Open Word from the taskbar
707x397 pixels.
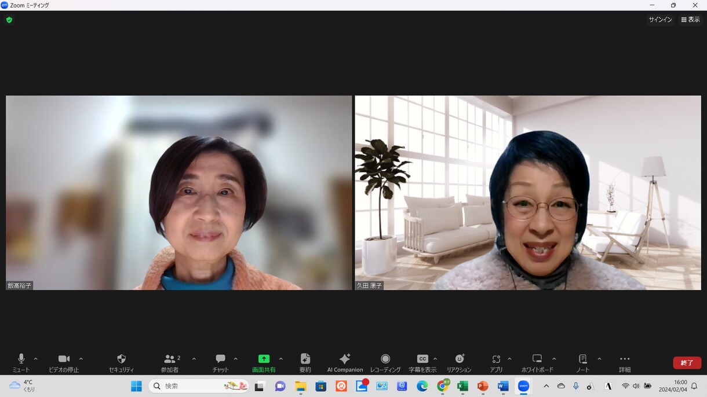pos(503,386)
